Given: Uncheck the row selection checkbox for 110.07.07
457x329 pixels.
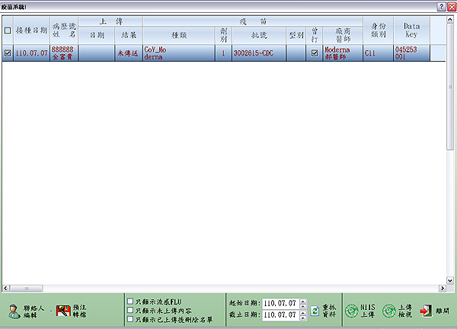Looking at the screenshot, I should [8, 53].
